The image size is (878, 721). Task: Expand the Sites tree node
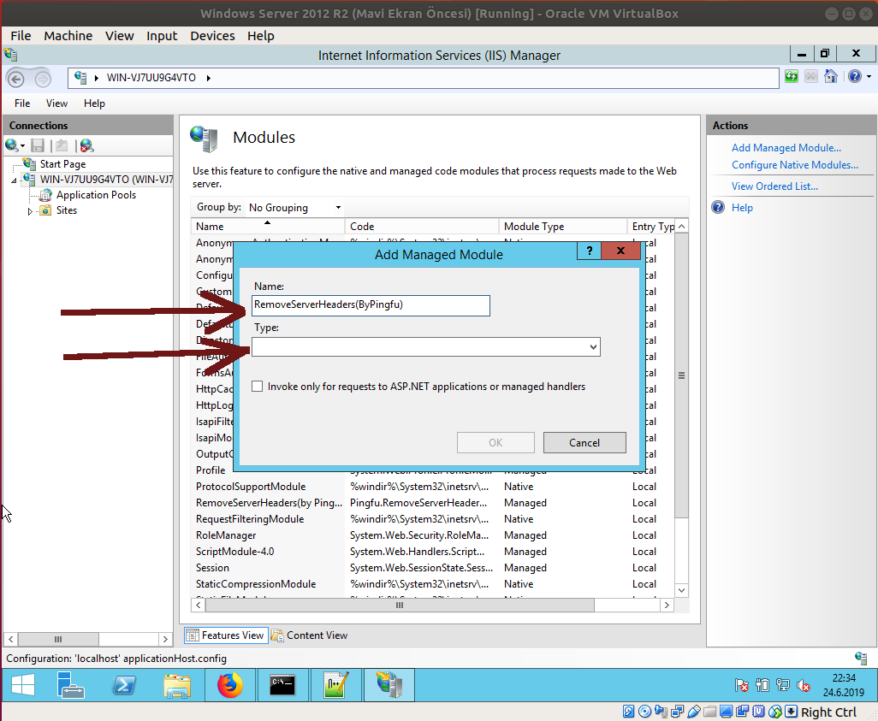pyautogui.click(x=30, y=211)
